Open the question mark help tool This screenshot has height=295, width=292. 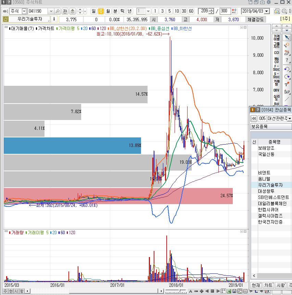[x=287, y=61]
